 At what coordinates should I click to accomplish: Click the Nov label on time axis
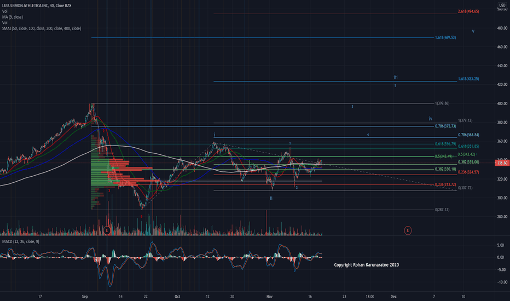pos(269,297)
